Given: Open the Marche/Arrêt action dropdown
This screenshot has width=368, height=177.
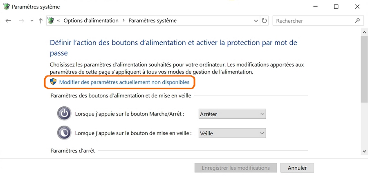Looking at the screenshot, I should (232, 114).
